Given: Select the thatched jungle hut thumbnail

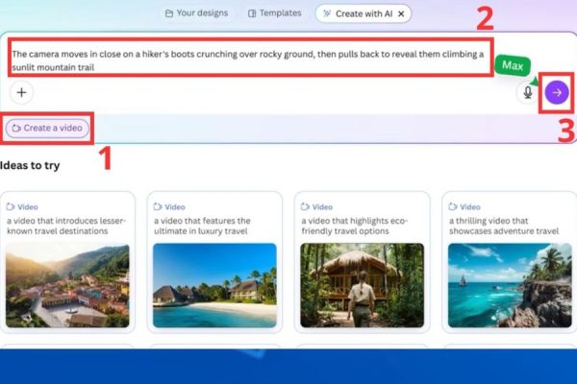Looking at the screenshot, I should click(x=362, y=285).
